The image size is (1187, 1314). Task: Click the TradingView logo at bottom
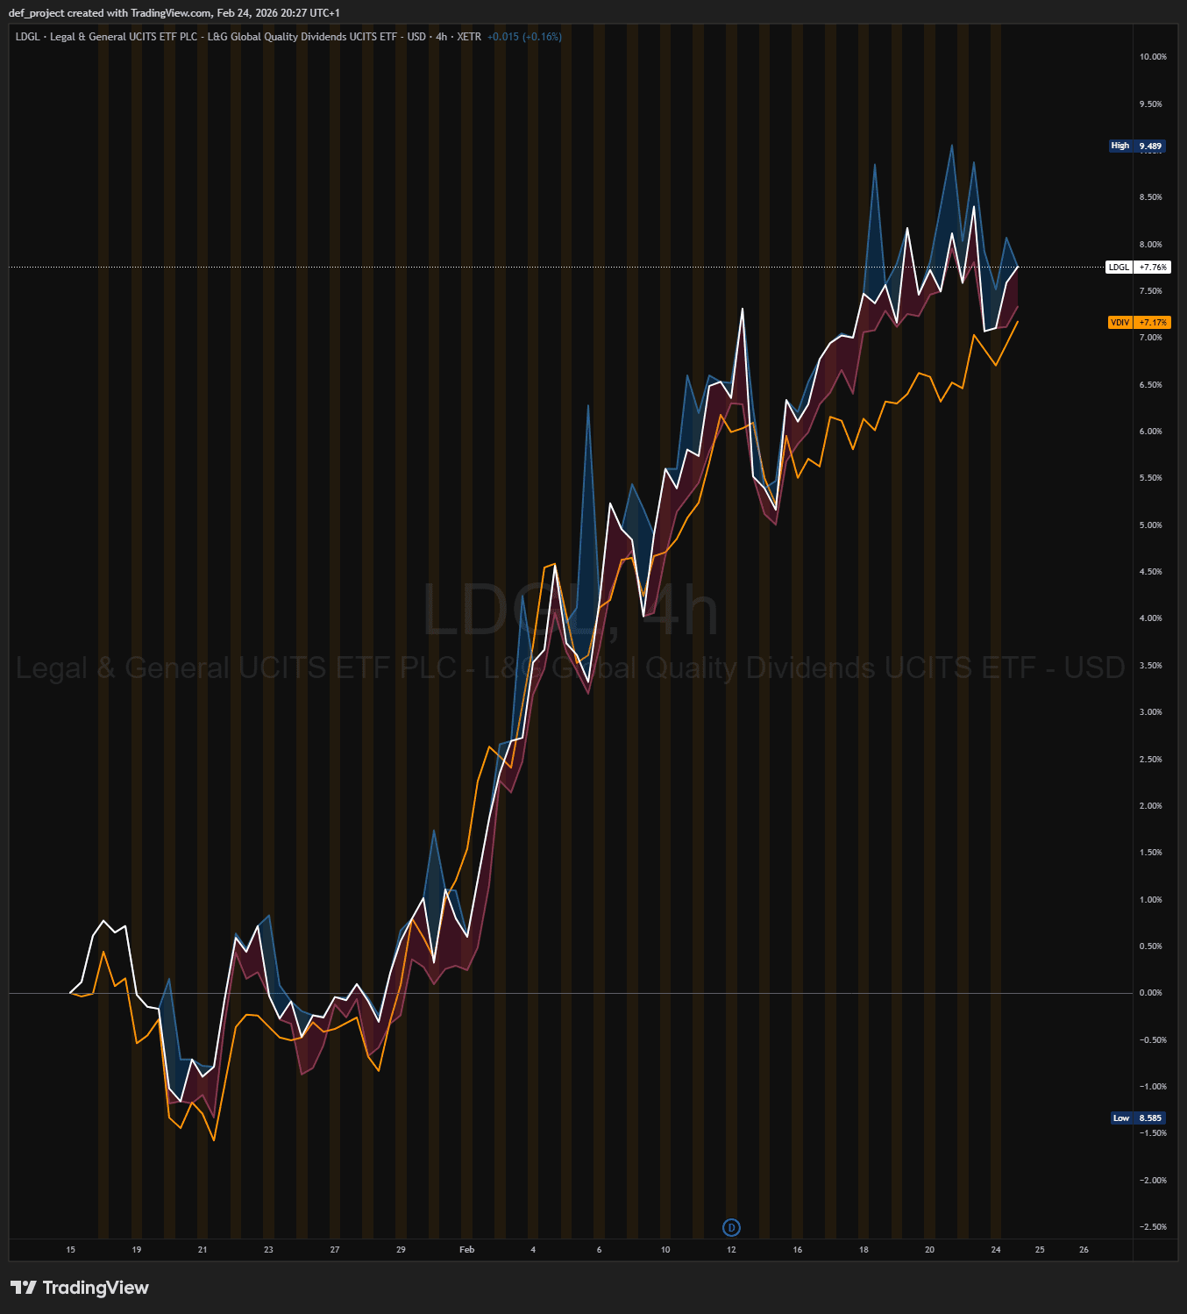coord(80,1288)
